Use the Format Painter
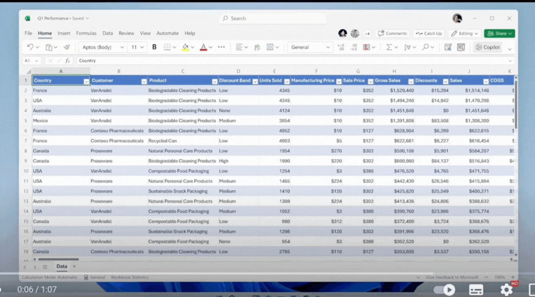 (66, 47)
